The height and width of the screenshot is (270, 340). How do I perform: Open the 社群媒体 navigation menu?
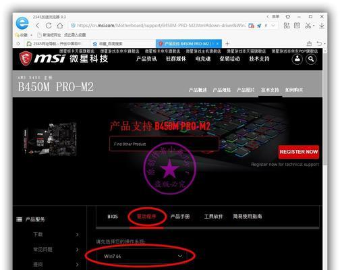pyautogui.click(x=176, y=59)
